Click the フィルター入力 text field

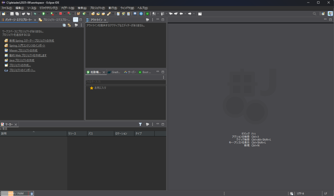click(125, 82)
